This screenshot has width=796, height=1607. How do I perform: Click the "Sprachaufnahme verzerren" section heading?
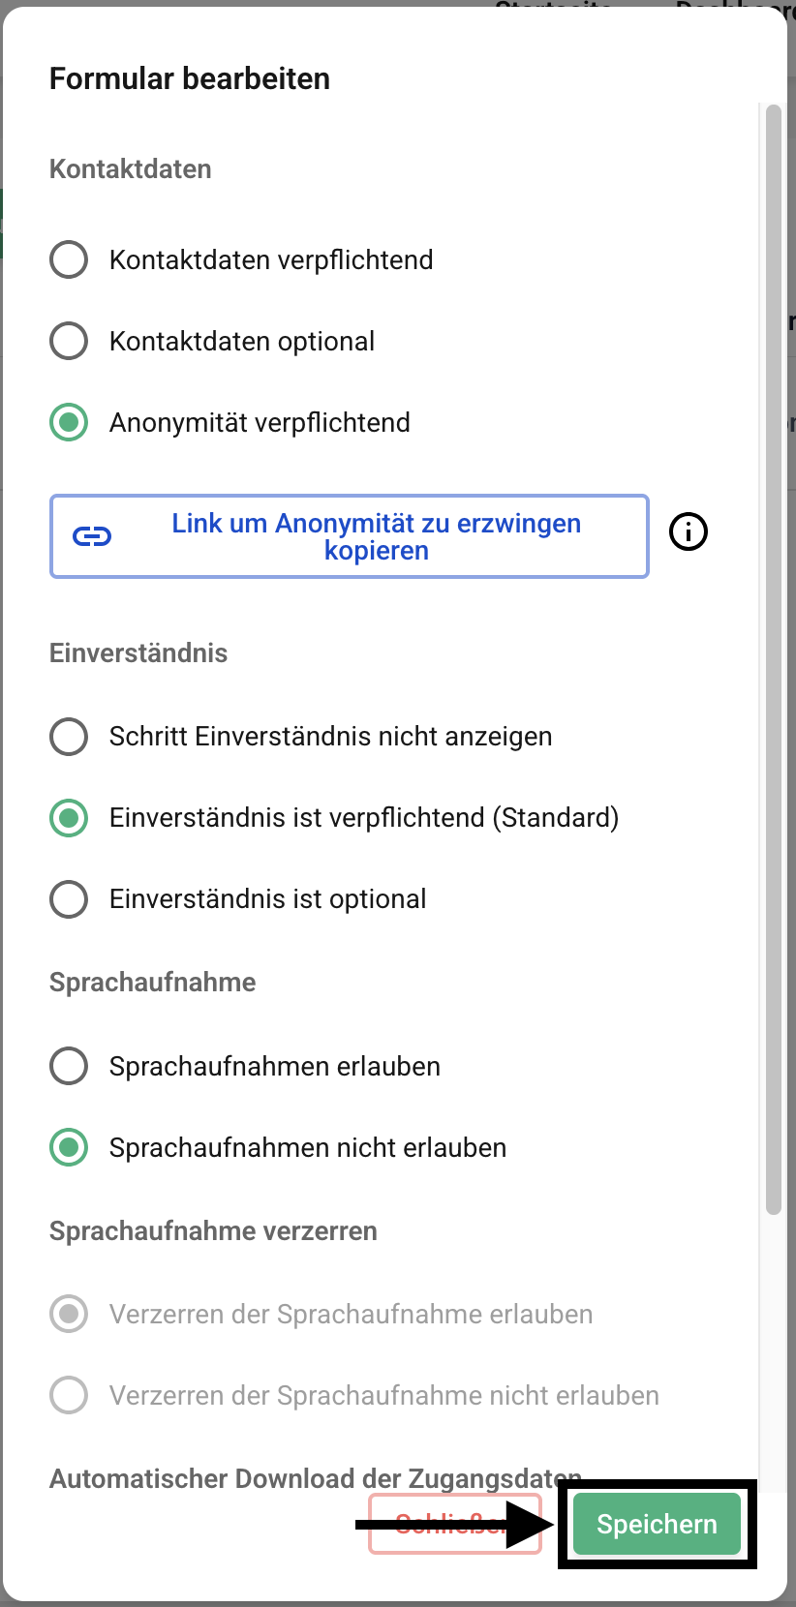213,1230
